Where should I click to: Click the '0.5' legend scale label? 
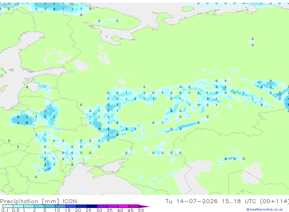tap(16, 210)
